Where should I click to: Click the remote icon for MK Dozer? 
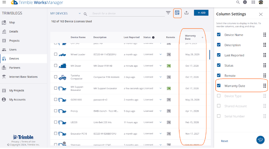tap(168, 66)
